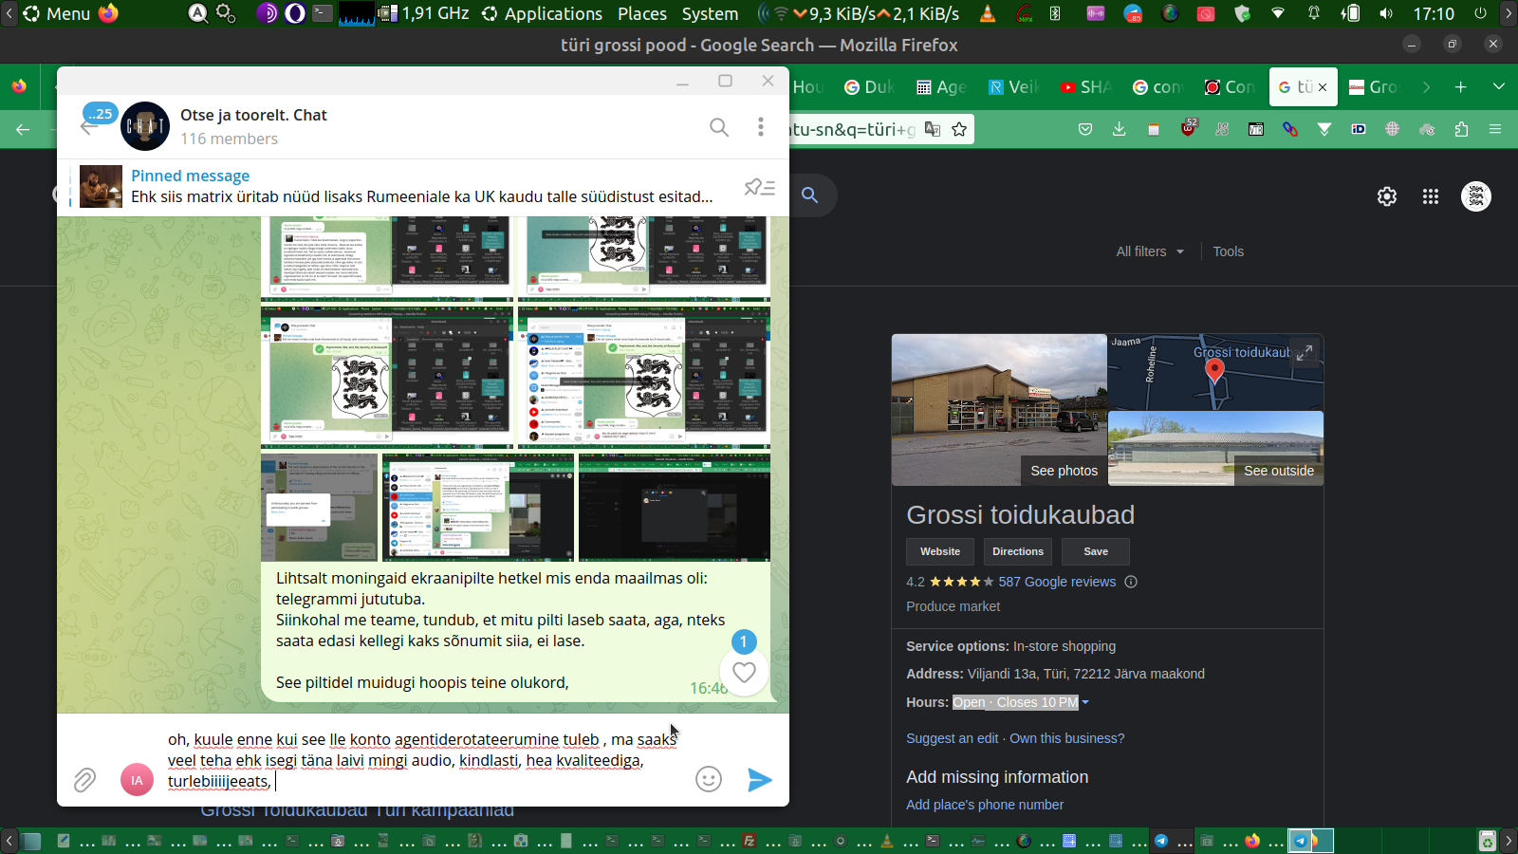Image resolution: width=1518 pixels, height=854 pixels.
Task: Switch to the 'SHA' YouTube tab
Action: [1085, 87]
